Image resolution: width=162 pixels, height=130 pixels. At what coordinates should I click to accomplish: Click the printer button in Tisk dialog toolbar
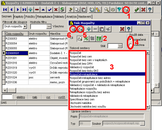80,29
